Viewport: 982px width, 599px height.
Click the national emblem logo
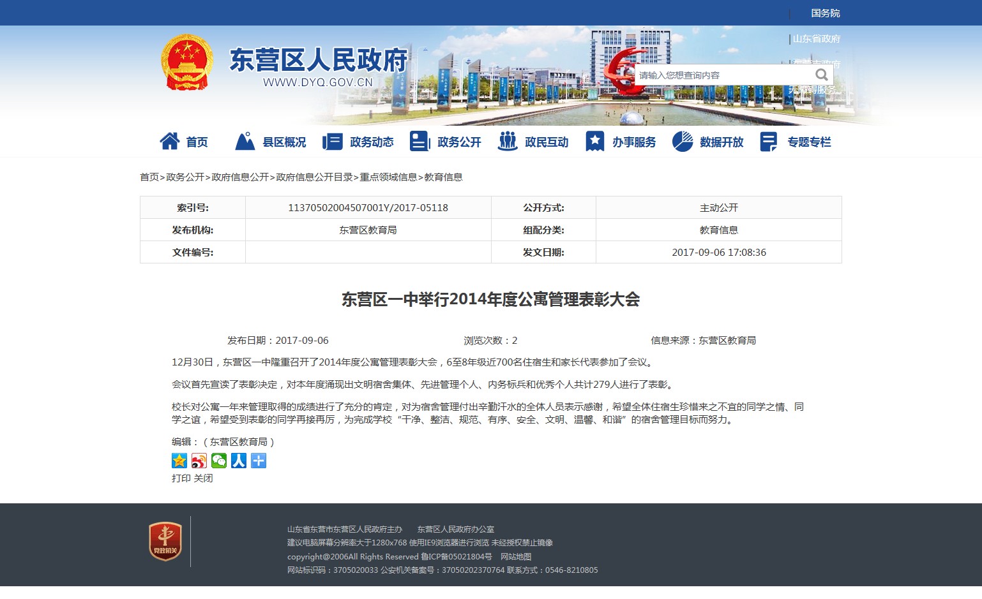tap(186, 63)
